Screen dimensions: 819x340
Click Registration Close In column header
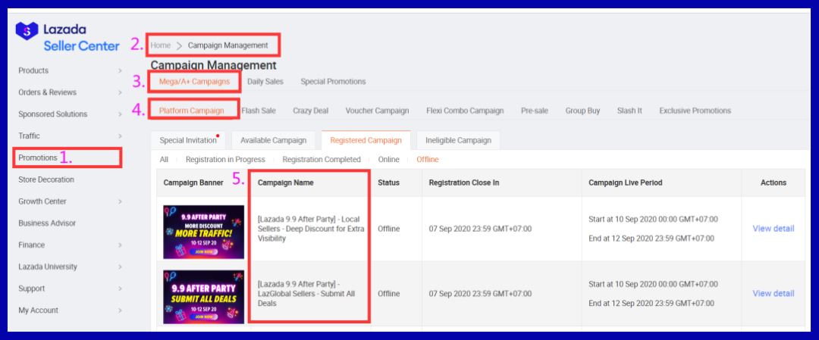(464, 182)
